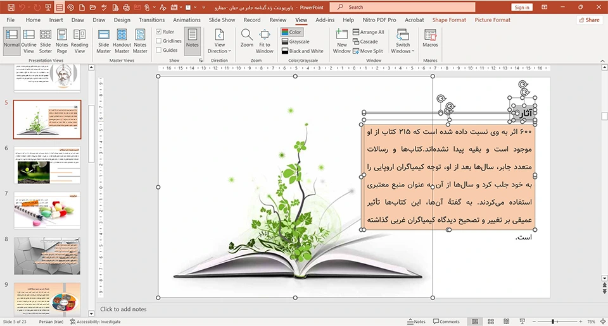Click the Open folder icon in title bar
Screen dimensions: 608x326
[x=93, y=8]
